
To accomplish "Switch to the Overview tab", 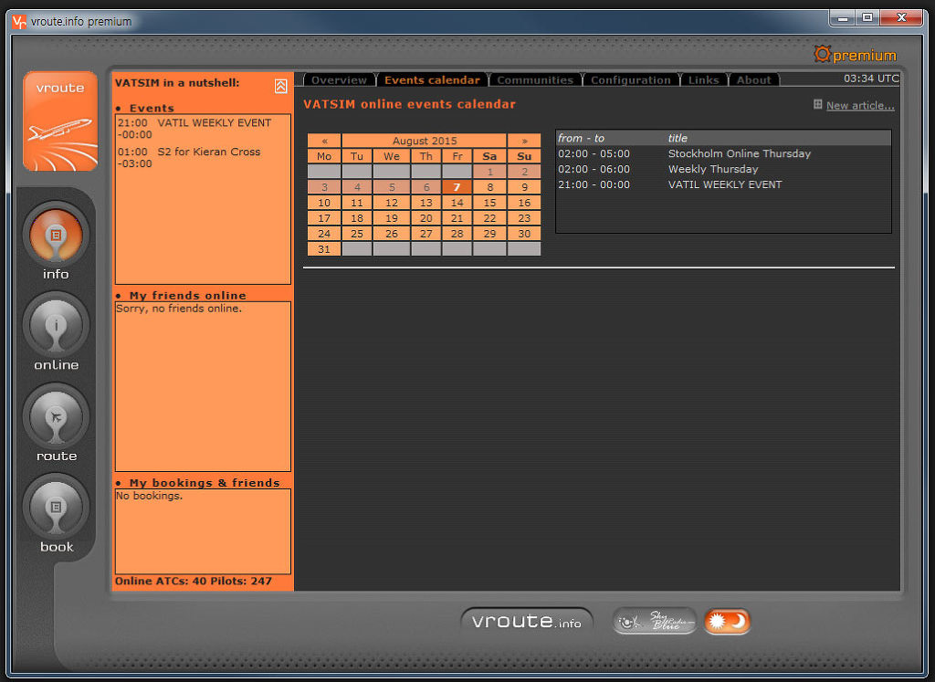I will 339,80.
